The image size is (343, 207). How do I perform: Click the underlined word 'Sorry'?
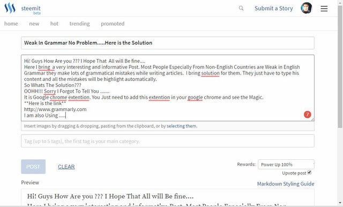tap(50, 91)
